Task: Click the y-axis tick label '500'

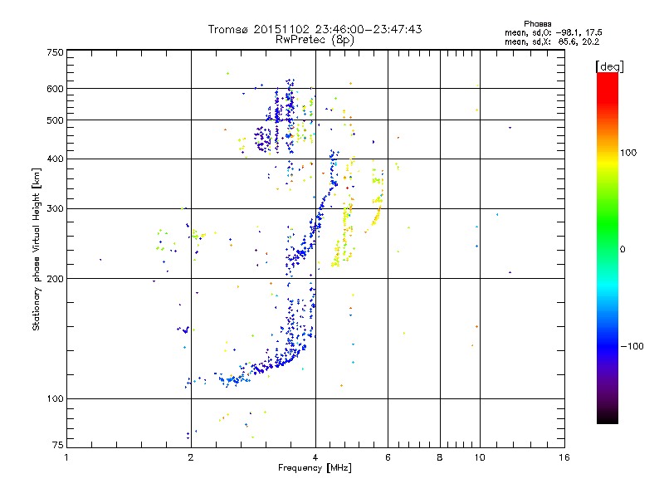Action: (55, 120)
